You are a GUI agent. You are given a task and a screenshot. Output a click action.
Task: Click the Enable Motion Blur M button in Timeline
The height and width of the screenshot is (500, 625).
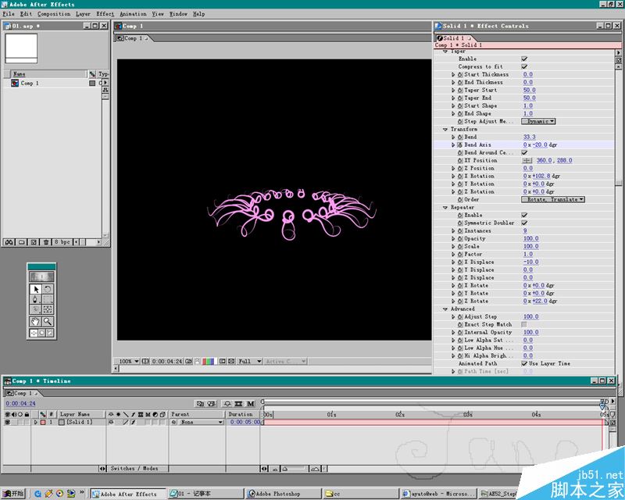[250, 403]
